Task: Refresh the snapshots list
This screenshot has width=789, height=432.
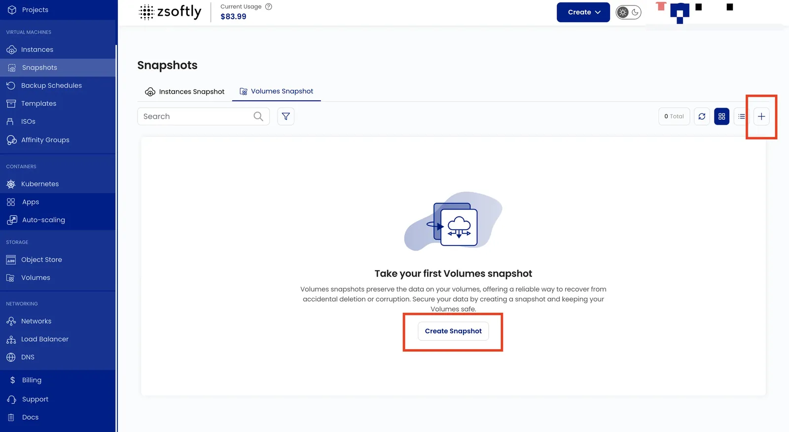Action: (702, 116)
